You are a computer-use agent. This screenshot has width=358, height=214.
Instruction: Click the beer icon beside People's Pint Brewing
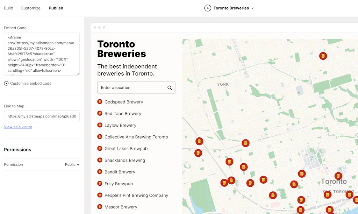point(100,195)
